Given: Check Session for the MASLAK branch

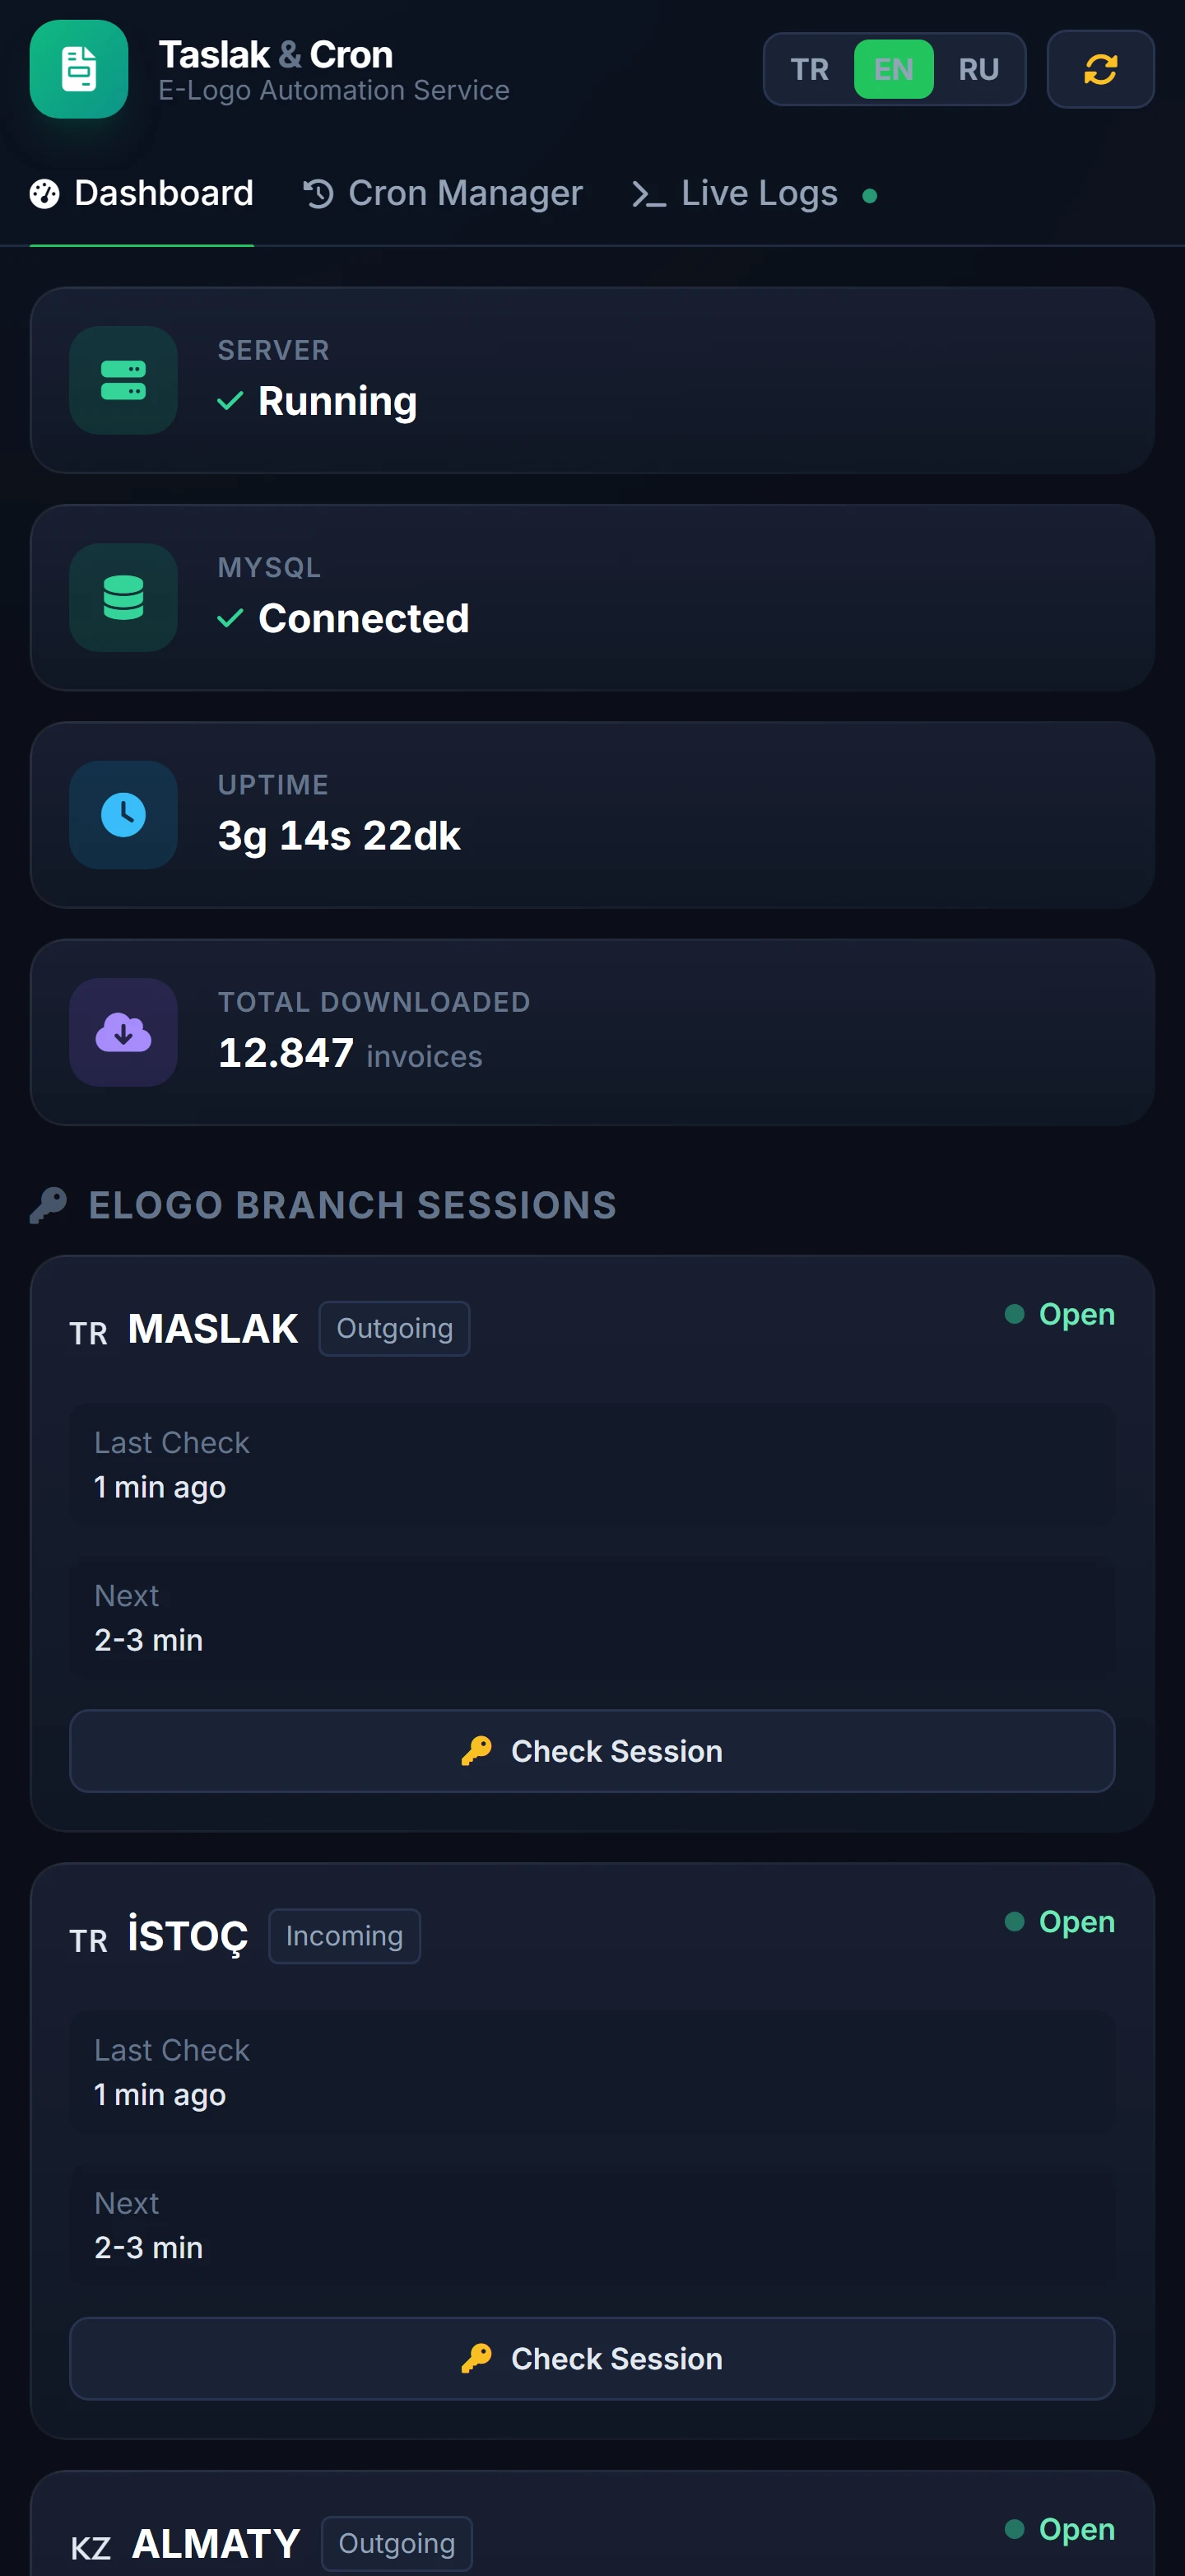Looking at the screenshot, I should [592, 1751].
